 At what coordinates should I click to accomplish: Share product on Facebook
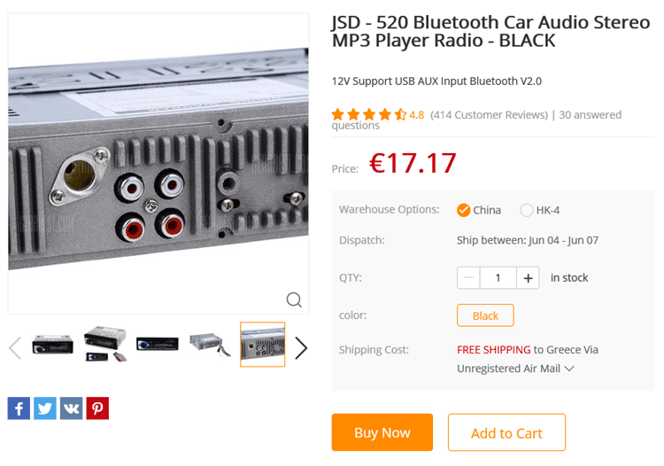pyautogui.click(x=19, y=408)
